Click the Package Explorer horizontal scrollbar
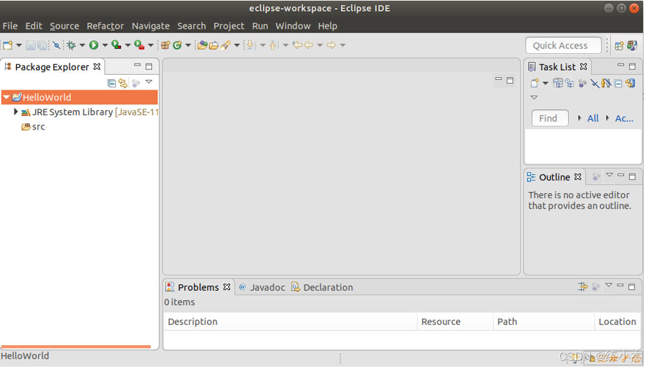645x368 pixels. click(76, 346)
